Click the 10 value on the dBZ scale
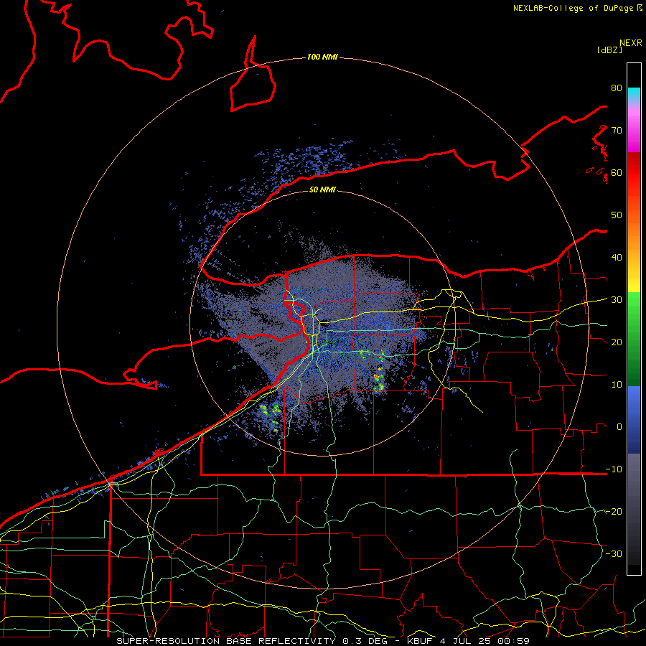 pos(617,385)
